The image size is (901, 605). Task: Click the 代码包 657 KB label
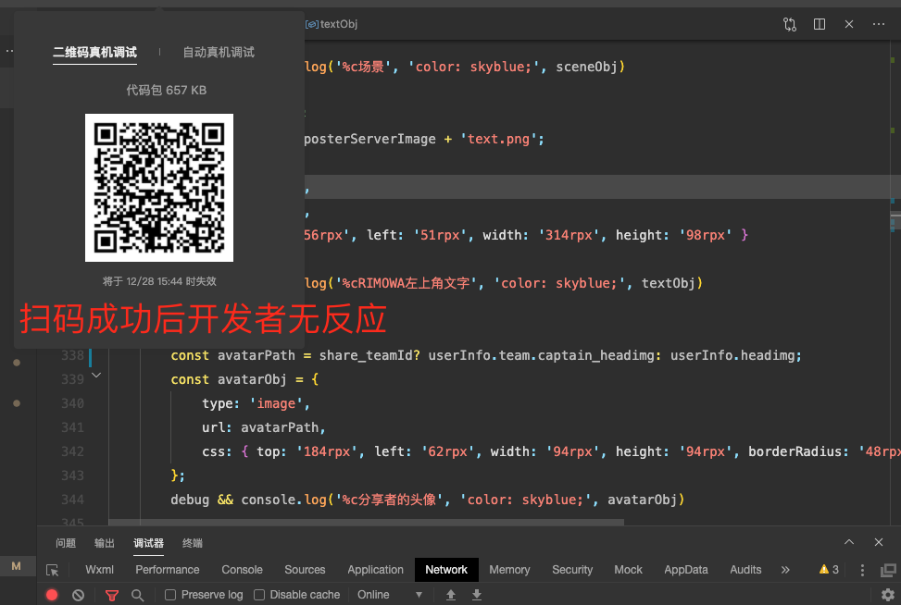click(x=166, y=90)
